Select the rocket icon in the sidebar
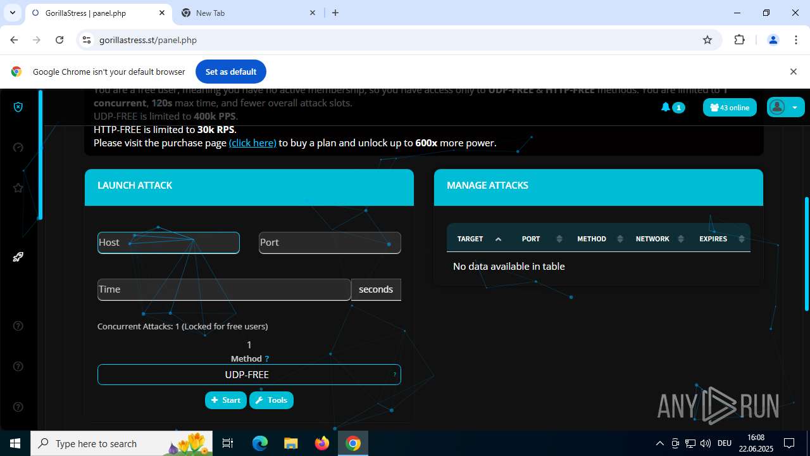This screenshot has height=456, width=810. click(18, 256)
